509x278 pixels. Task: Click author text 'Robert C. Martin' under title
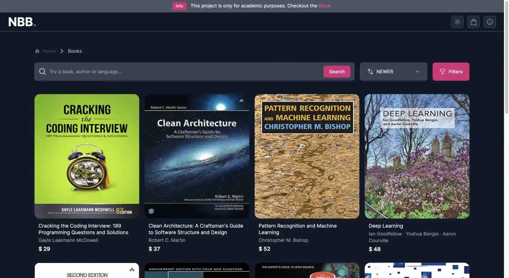click(167, 240)
